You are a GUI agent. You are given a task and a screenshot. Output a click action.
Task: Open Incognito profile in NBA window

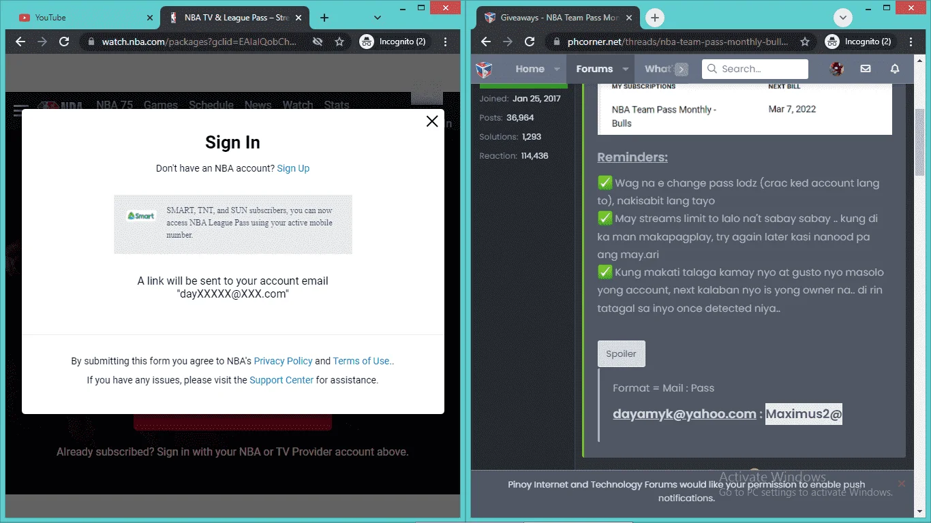point(393,42)
